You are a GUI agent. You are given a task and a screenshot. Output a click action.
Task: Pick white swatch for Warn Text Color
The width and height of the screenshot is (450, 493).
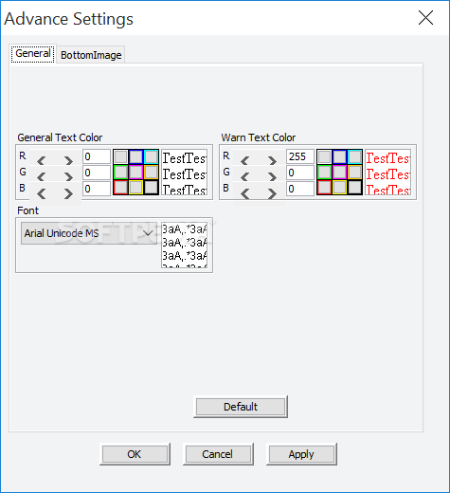[x=324, y=156]
